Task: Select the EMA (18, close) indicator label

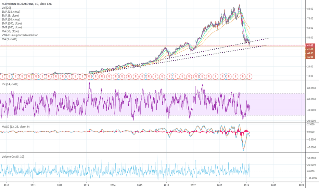Action: [11, 12]
